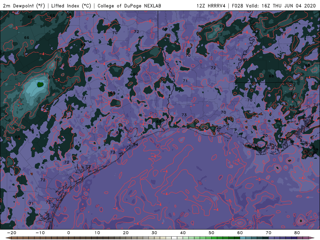Click the '-10' color scale label
Viewport: 320px width, 240px height.
point(40,233)
